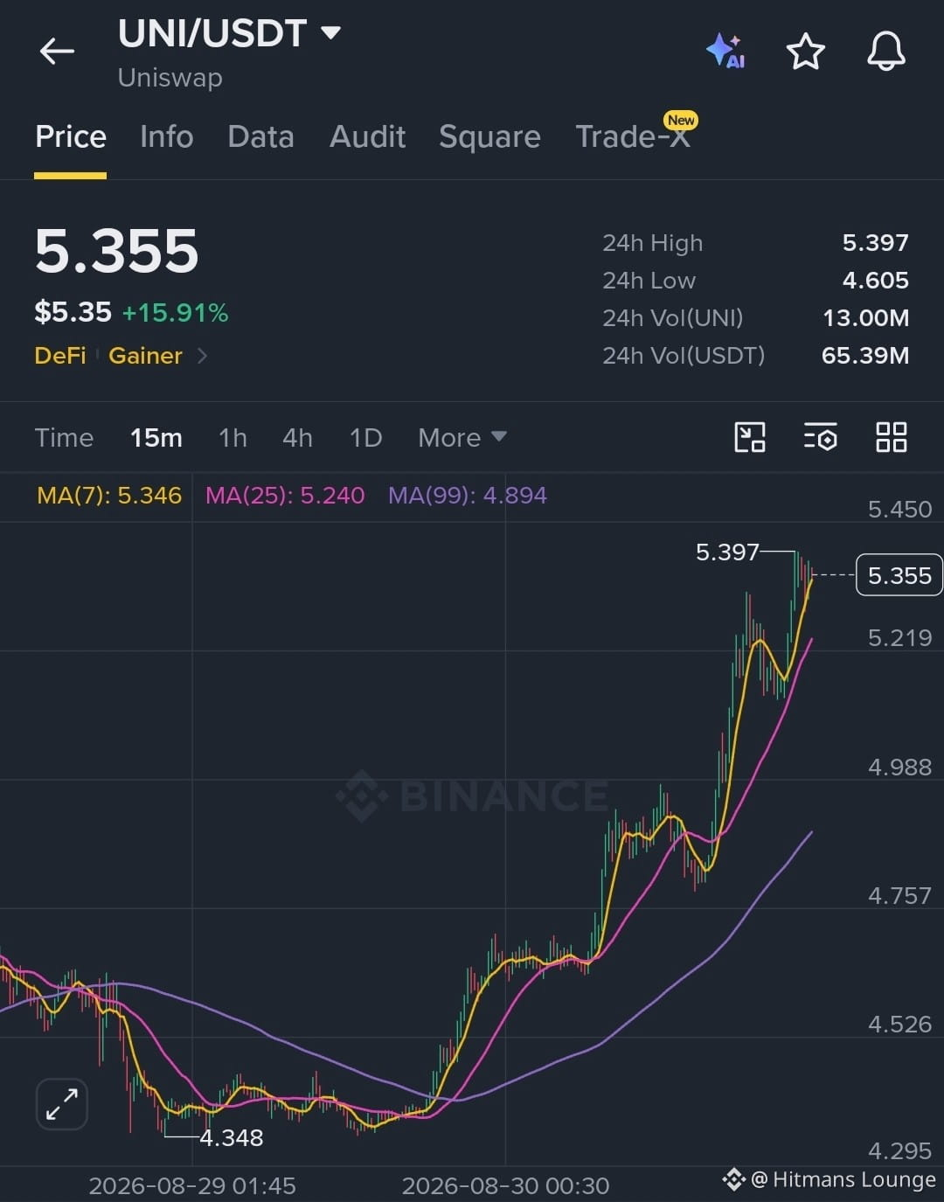
Task: Click the Uniswap subtitle text
Action: 170,78
